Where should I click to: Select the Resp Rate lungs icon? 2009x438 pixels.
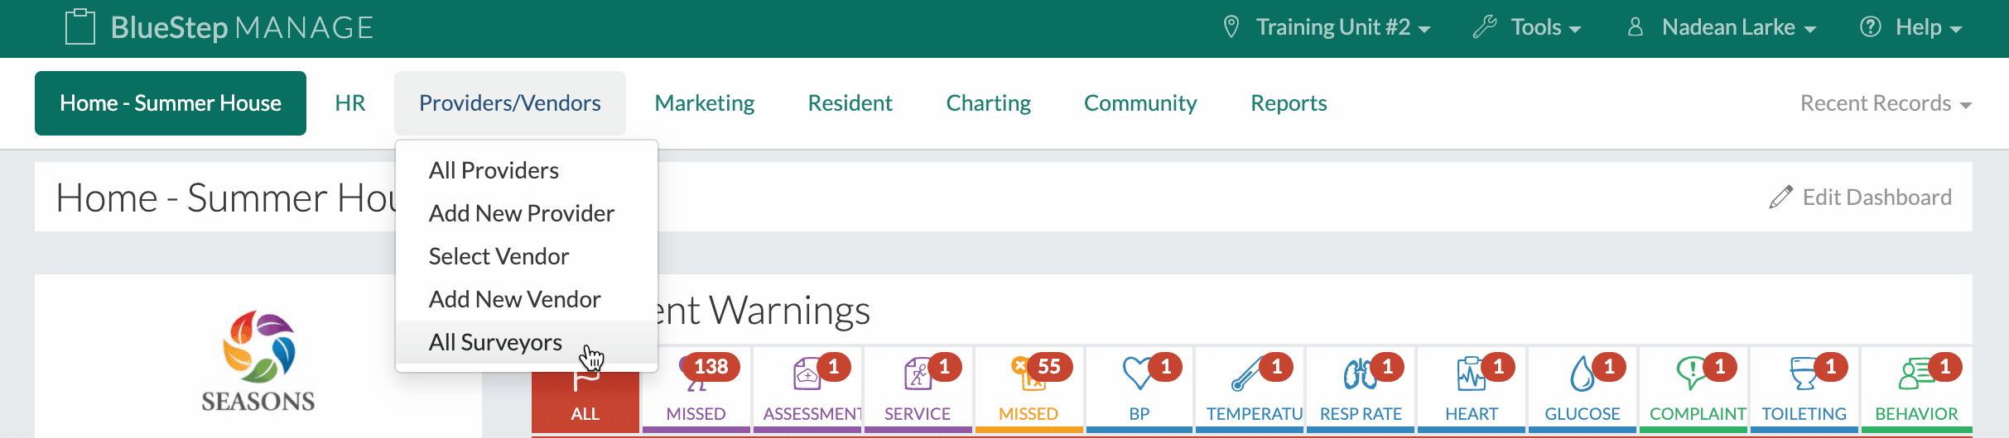tap(1359, 374)
